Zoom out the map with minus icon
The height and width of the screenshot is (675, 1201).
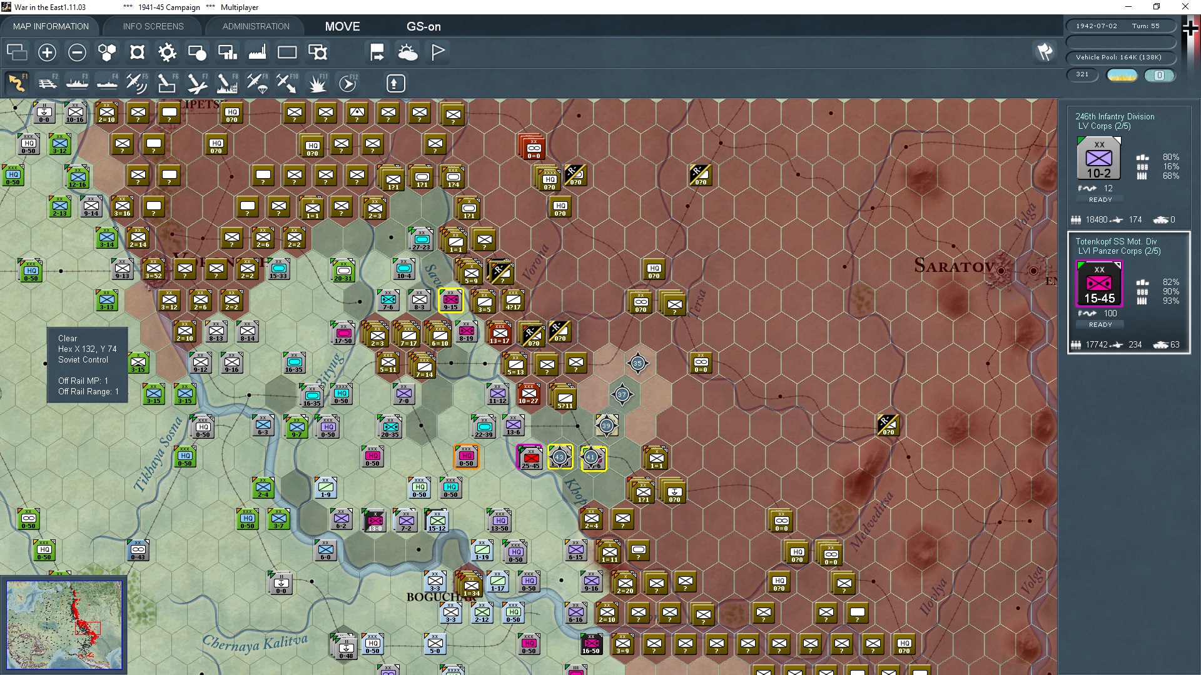pyautogui.click(x=77, y=52)
